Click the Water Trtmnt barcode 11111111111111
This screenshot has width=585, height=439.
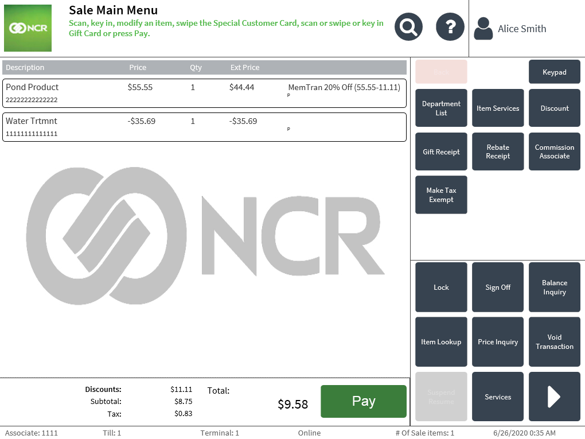(32, 134)
